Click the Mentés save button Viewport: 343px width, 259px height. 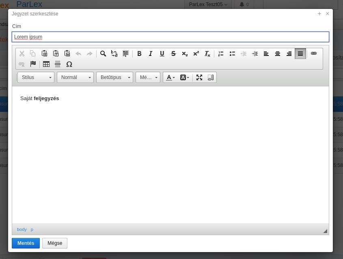[26, 243]
